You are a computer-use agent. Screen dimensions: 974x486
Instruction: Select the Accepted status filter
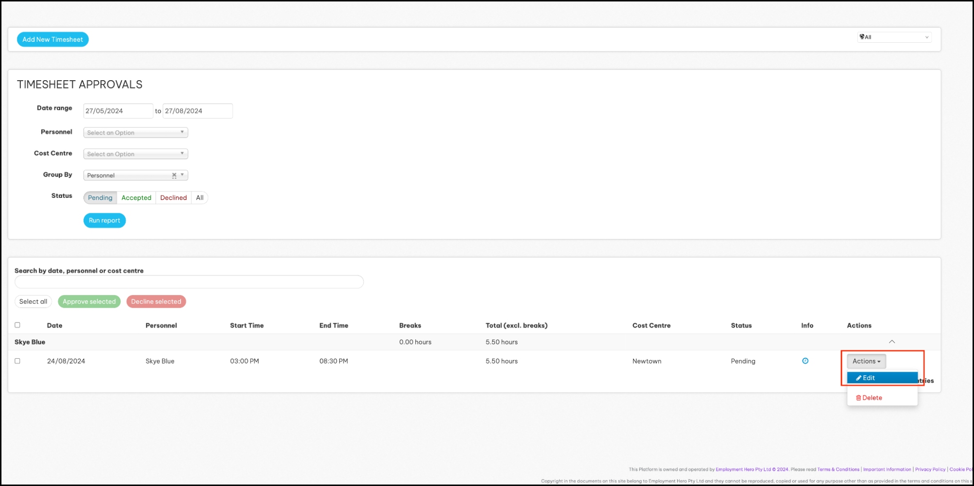coord(136,198)
